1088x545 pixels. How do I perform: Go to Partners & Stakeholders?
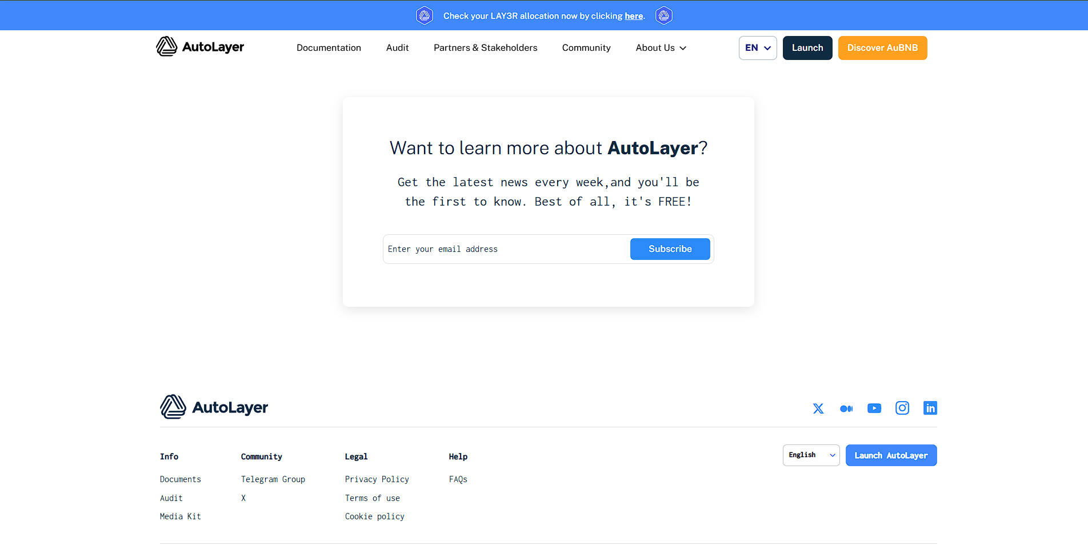pos(485,48)
